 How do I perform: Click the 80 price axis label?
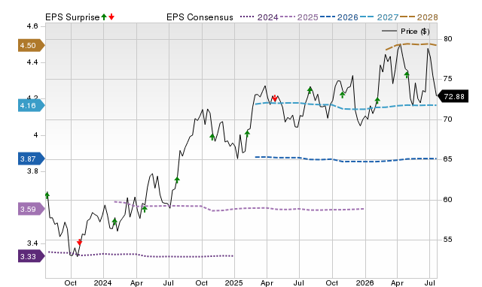[x=448, y=39]
